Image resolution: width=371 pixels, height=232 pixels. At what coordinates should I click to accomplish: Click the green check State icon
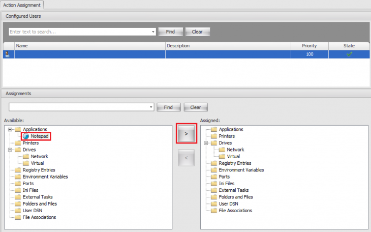click(x=349, y=54)
